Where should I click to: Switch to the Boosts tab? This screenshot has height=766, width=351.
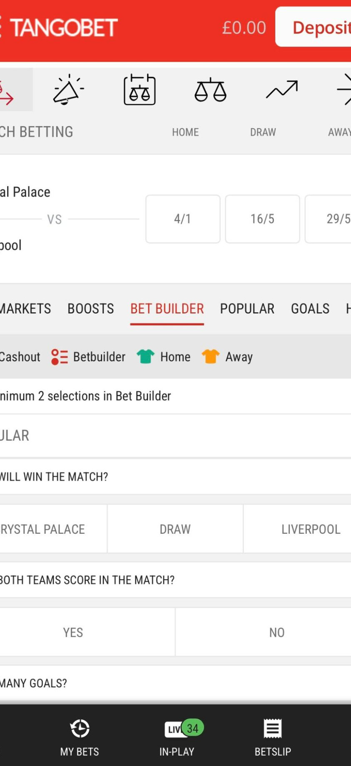pos(90,309)
